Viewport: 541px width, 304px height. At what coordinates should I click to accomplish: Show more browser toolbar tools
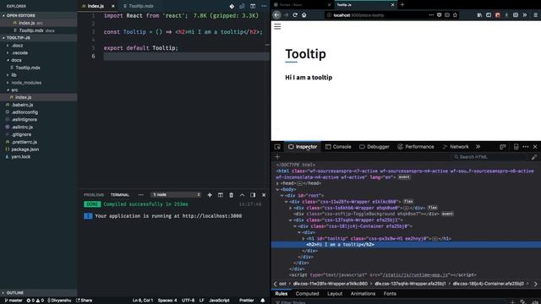(525, 15)
